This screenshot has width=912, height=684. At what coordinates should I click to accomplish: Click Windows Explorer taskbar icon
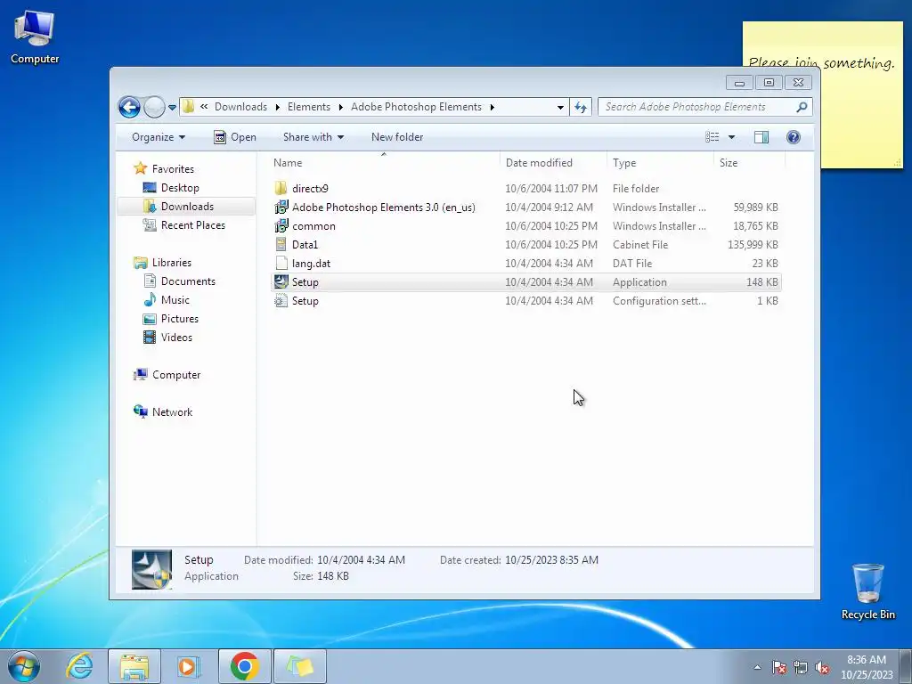pyautogui.click(x=134, y=666)
